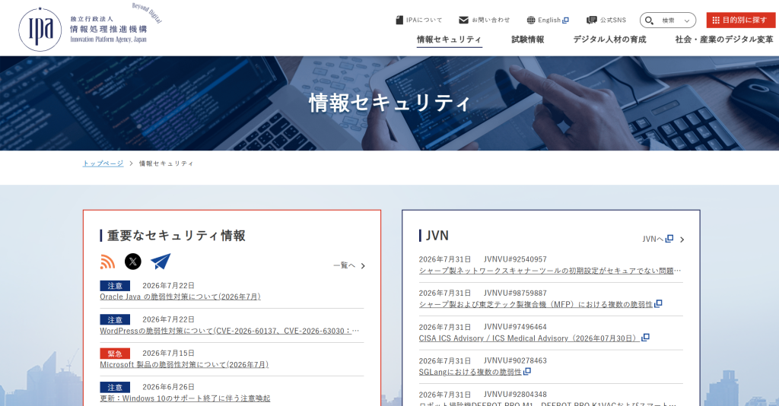Viewport: 779px width, 406px height.
Task: Click the grid icon in 目的別に探す
Action: (x=716, y=21)
